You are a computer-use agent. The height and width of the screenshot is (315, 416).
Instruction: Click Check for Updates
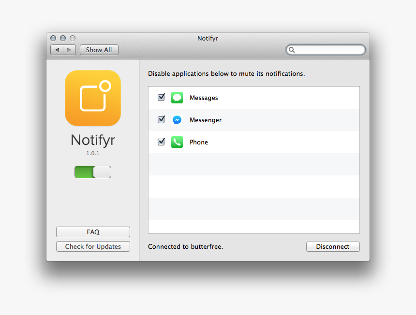point(92,246)
